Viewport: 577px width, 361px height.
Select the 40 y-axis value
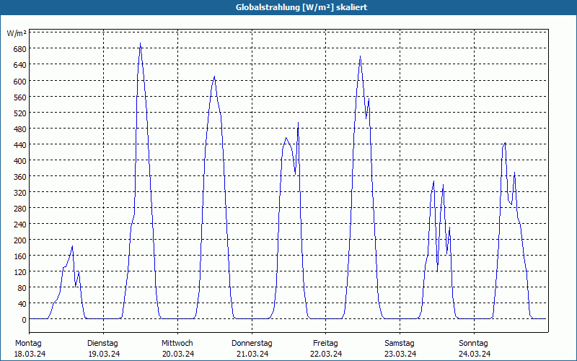tap(24, 304)
